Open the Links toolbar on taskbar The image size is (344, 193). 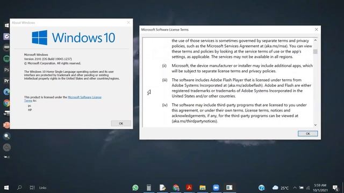[42, 188]
